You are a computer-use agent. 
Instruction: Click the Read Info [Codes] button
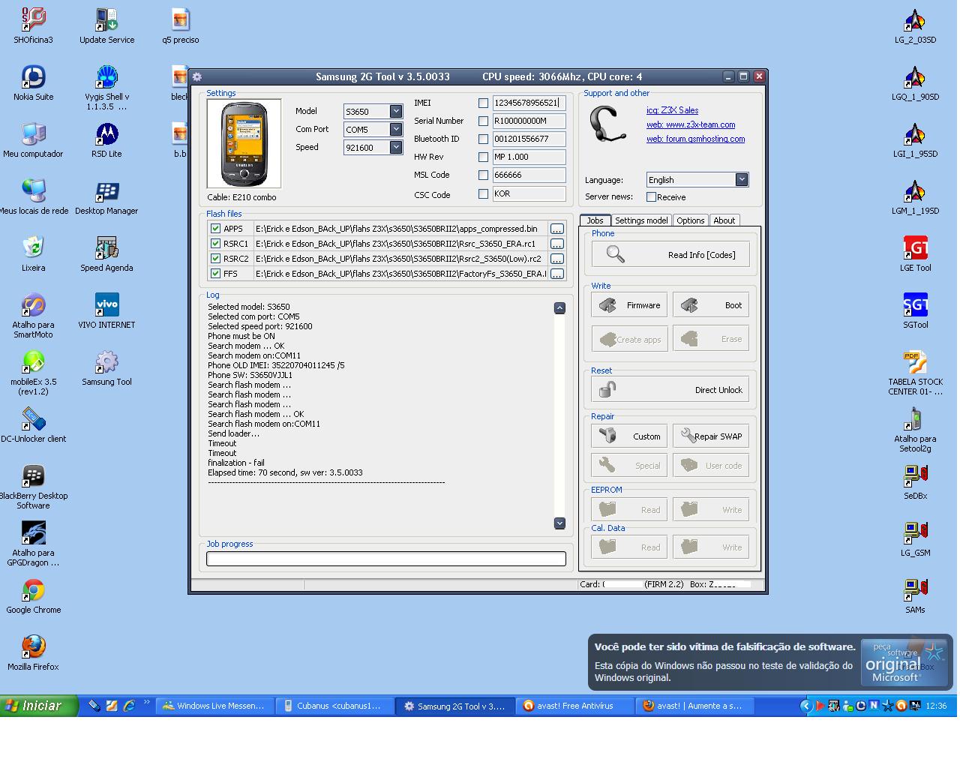pos(670,254)
